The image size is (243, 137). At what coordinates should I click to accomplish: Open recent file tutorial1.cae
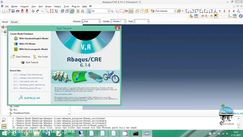(x=28, y=78)
